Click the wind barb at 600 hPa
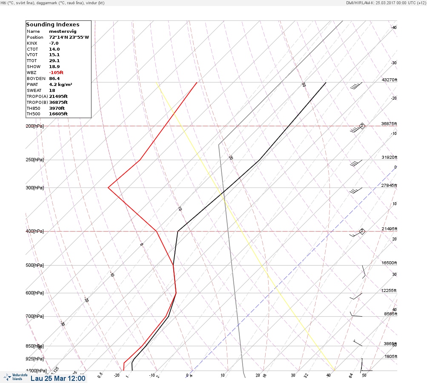The height and width of the screenshot is (383, 427). (356, 296)
